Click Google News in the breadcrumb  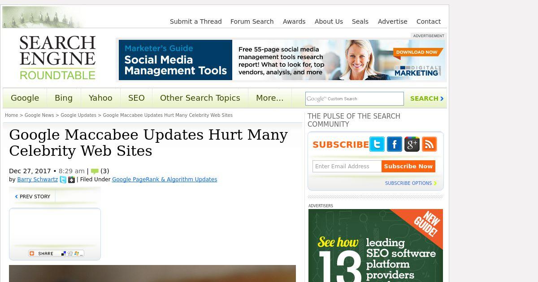(x=39, y=115)
